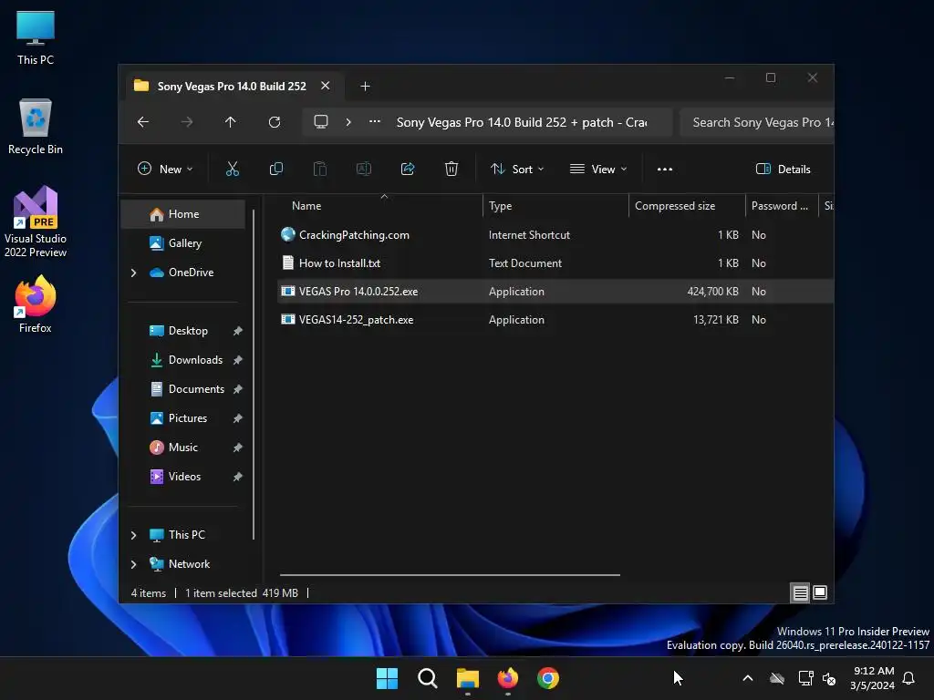
Task: Switch to large thumbnails view icon in status bar
Action: [x=820, y=592]
